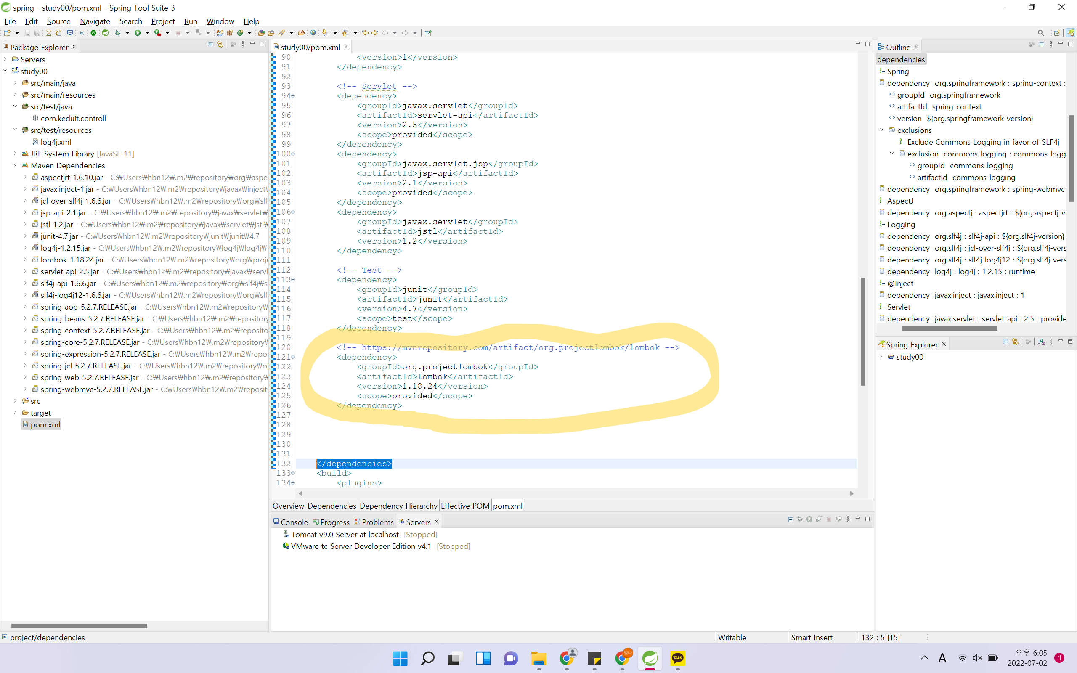This screenshot has height=673, width=1077.
Task: Open the Project menu
Action: coord(163,21)
